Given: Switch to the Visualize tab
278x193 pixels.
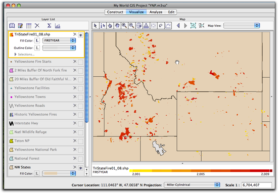Looking at the screenshot, I should tap(136, 12).
